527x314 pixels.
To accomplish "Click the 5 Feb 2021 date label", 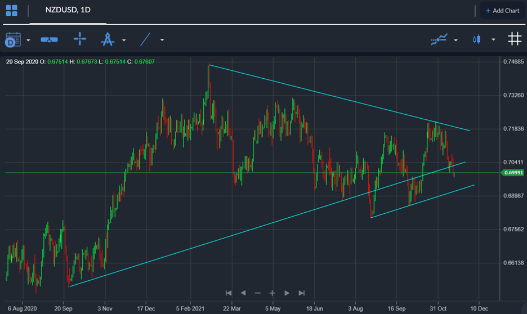I will coord(190,308).
